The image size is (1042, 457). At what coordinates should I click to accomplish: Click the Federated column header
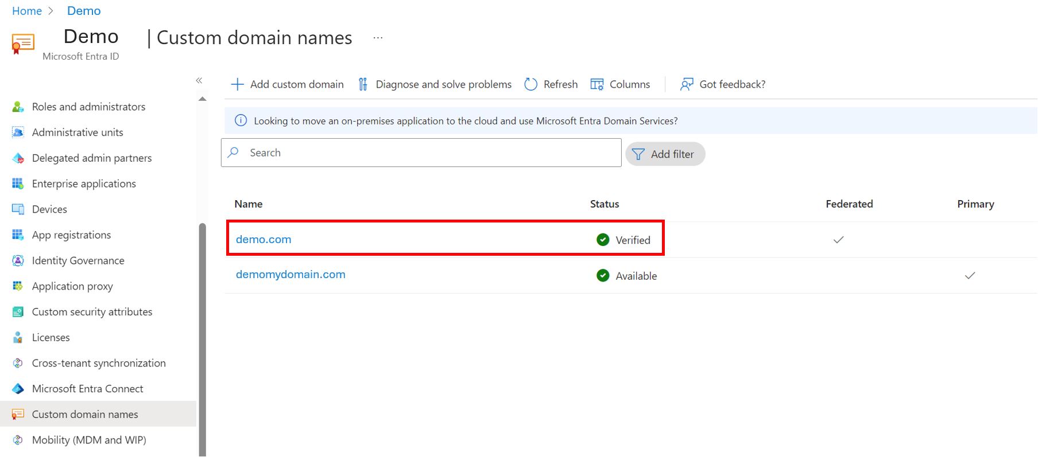click(x=849, y=204)
